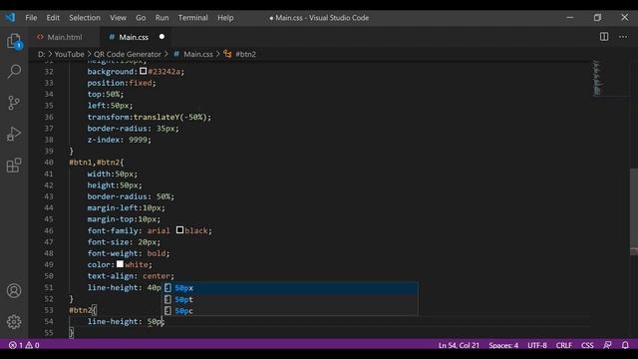Click the black color swatch on line 46
The width and height of the screenshot is (638, 359).
pos(179,230)
